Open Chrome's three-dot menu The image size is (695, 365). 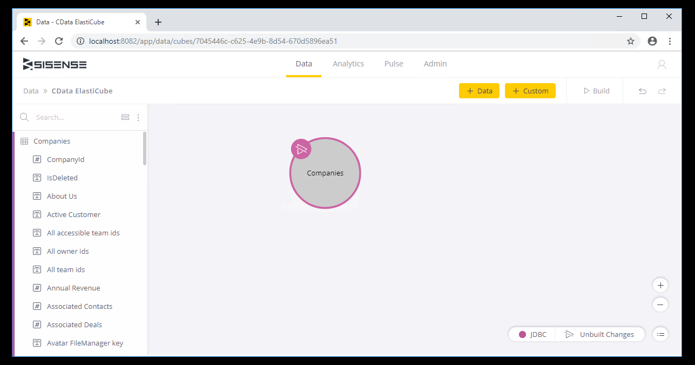[x=670, y=41]
